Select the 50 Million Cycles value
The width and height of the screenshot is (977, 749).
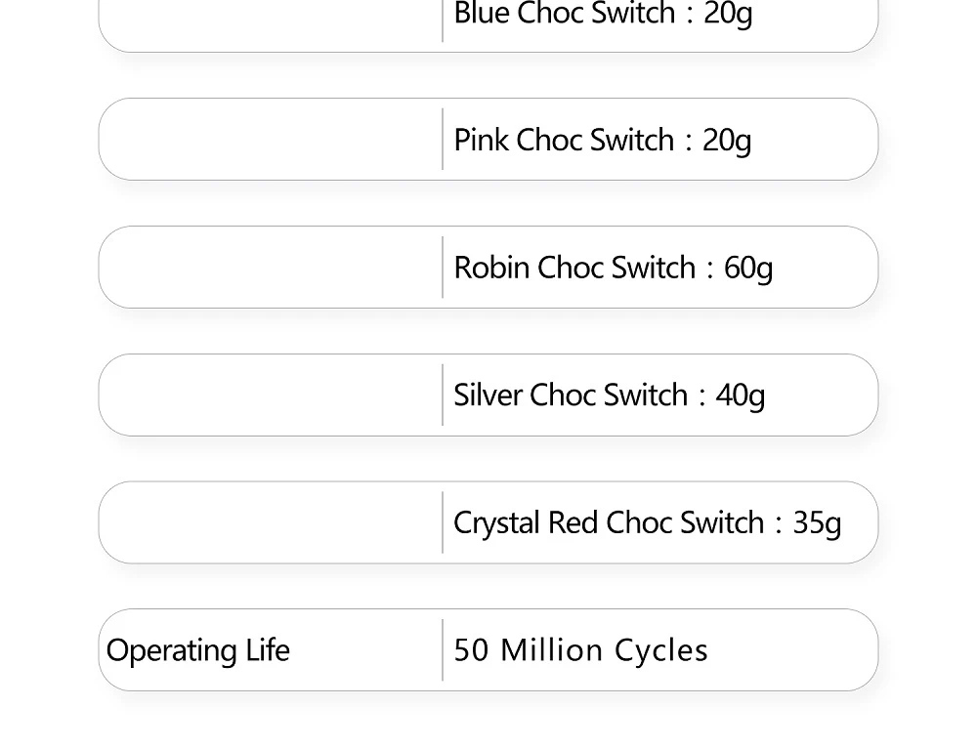tap(580, 650)
